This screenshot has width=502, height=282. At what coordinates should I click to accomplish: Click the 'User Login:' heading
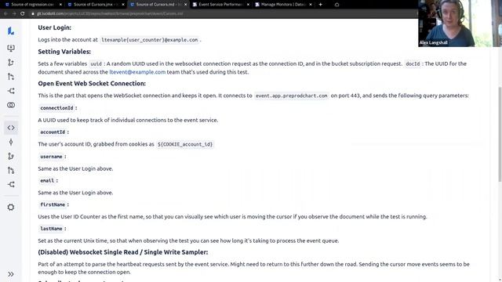[54, 27]
